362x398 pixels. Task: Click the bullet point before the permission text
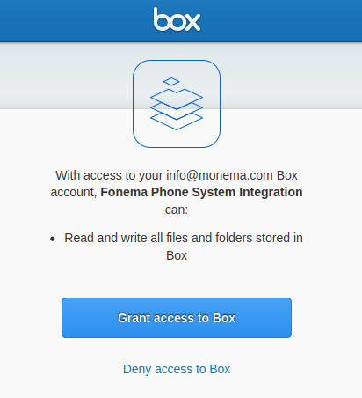(53, 239)
